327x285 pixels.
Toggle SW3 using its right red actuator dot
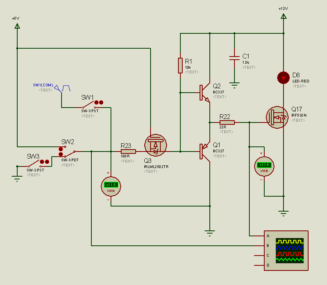47,161
